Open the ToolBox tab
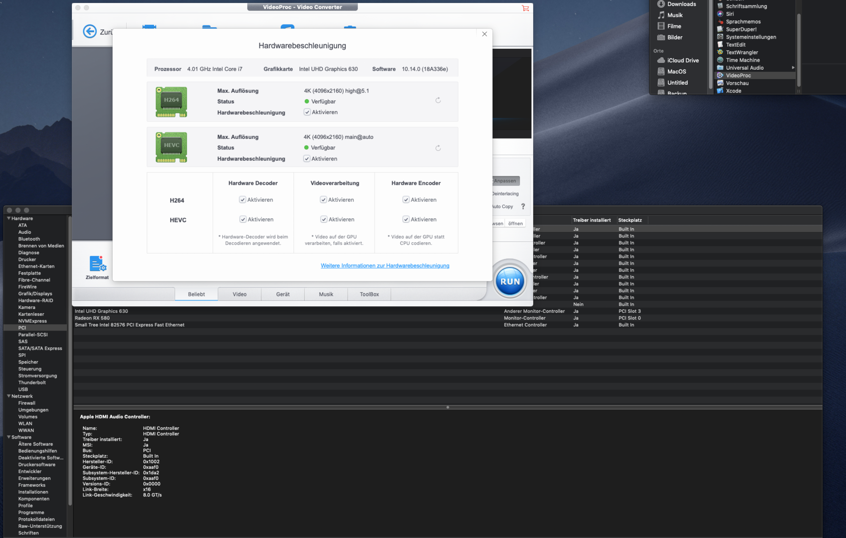 click(x=369, y=294)
